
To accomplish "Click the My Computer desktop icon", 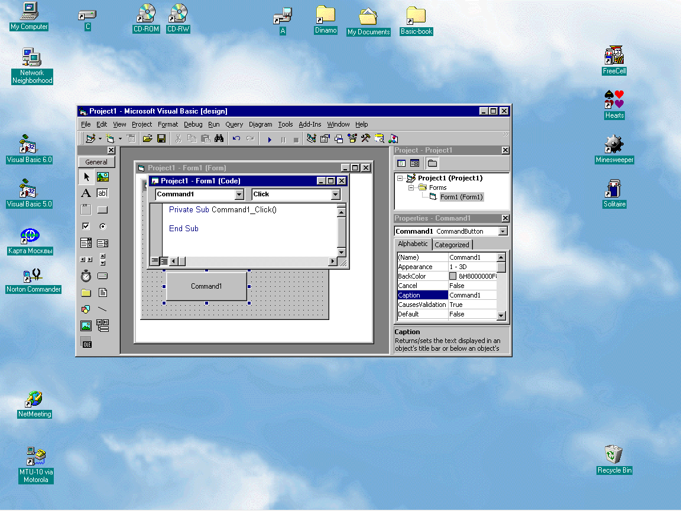I will pyautogui.click(x=28, y=16).
